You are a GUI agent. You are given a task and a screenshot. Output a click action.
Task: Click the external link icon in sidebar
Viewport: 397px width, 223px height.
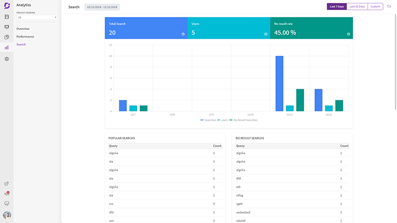(7, 183)
